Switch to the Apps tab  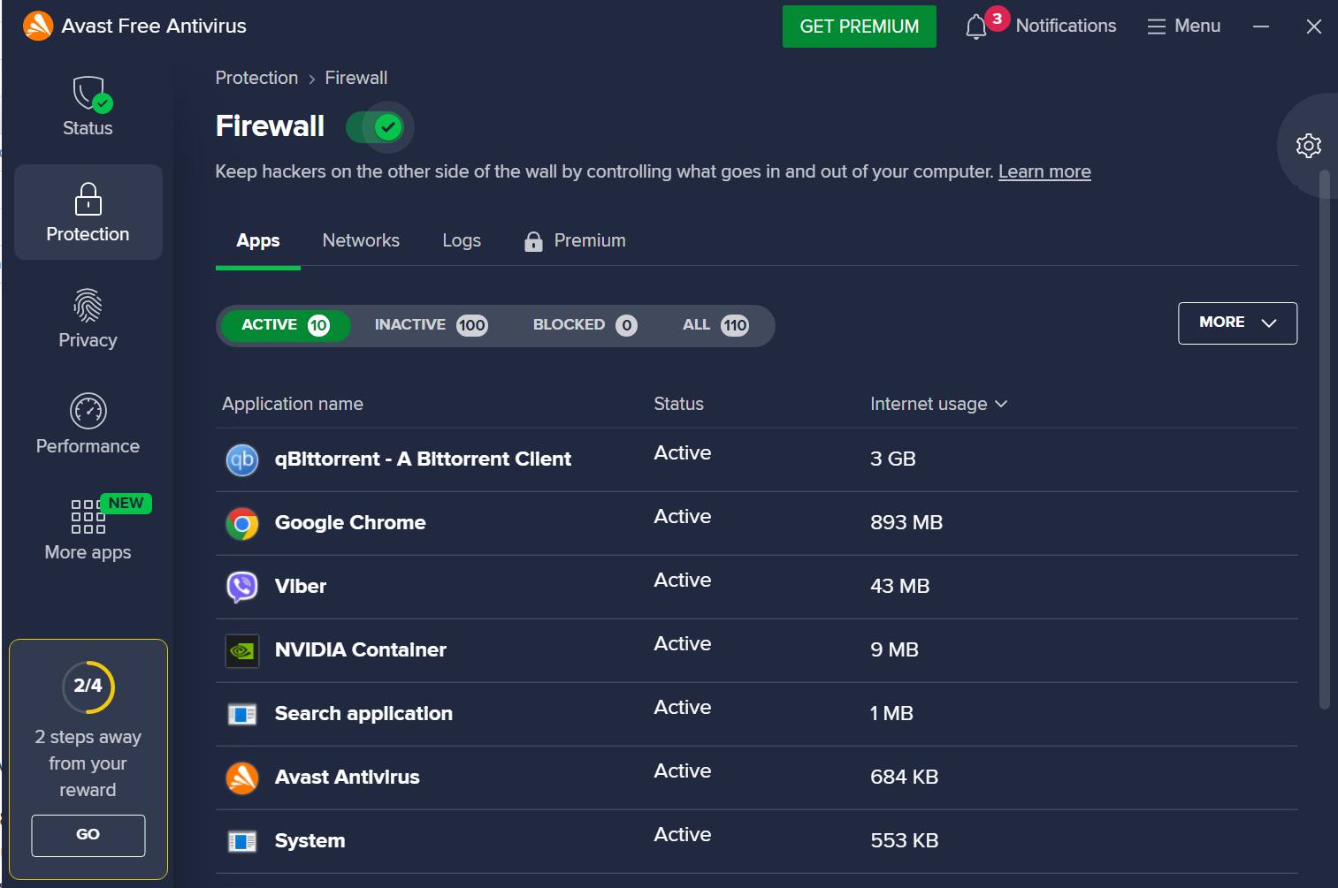[257, 240]
